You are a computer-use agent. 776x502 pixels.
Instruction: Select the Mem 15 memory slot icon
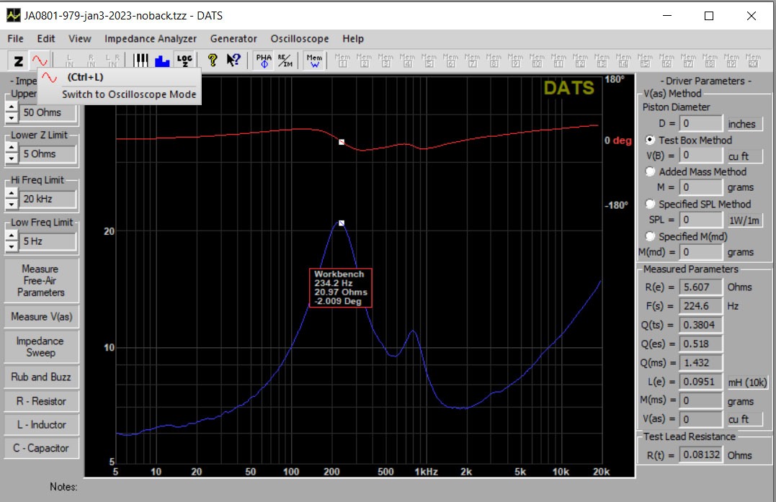[645, 60]
